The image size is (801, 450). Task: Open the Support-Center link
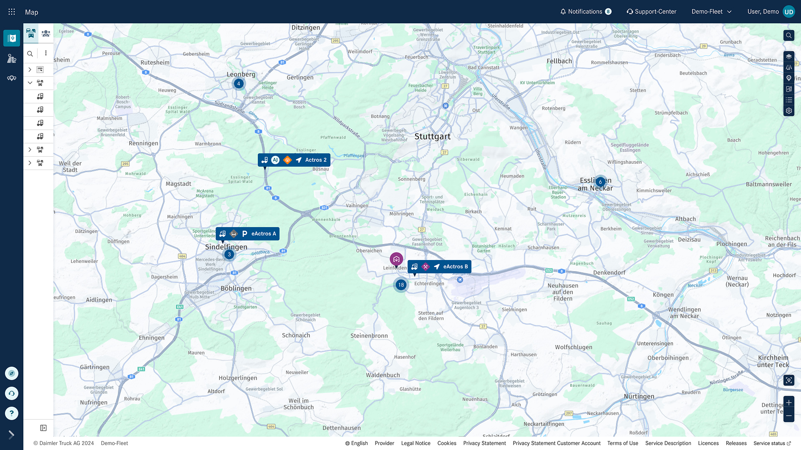(x=651, y=12)
